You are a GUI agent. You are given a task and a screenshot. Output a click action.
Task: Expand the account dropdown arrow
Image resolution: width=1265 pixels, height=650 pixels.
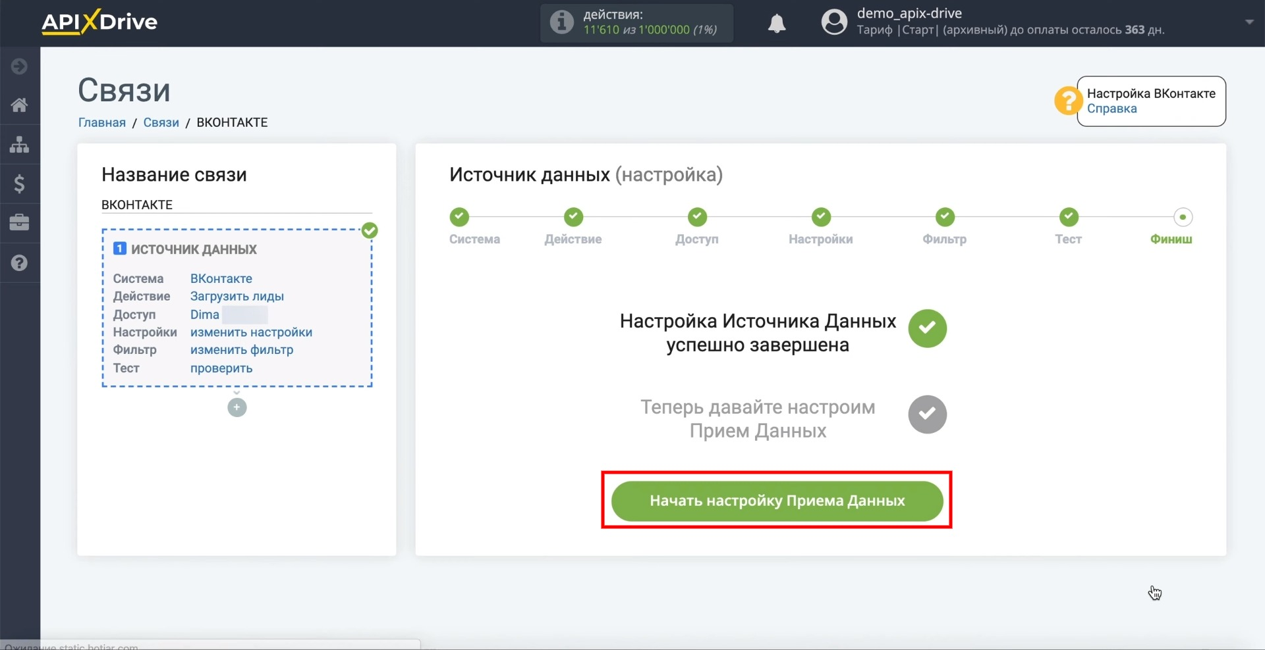[1249, 22]
